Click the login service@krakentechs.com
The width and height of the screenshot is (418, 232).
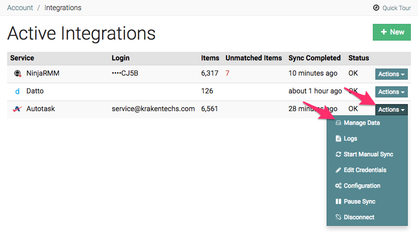(x=153, y=109)
